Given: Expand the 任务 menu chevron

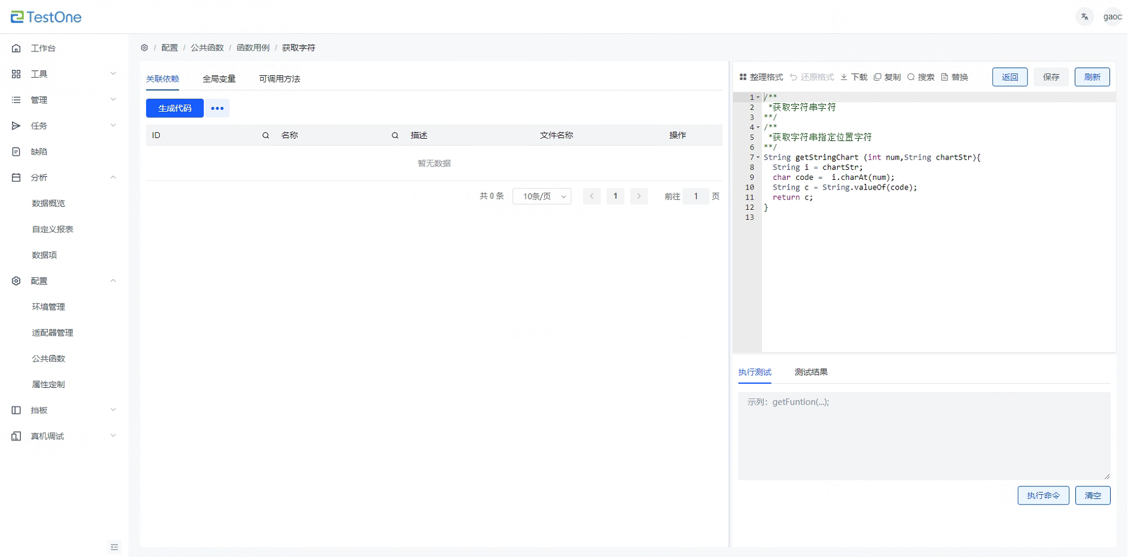Looking at the screenshot, I should point(113,125).
